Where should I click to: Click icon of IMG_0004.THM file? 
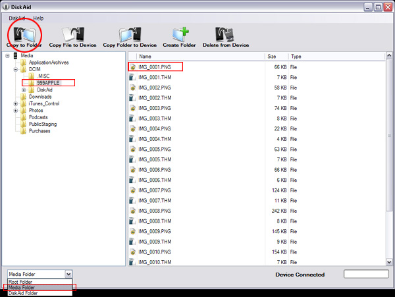click(132, 139)
